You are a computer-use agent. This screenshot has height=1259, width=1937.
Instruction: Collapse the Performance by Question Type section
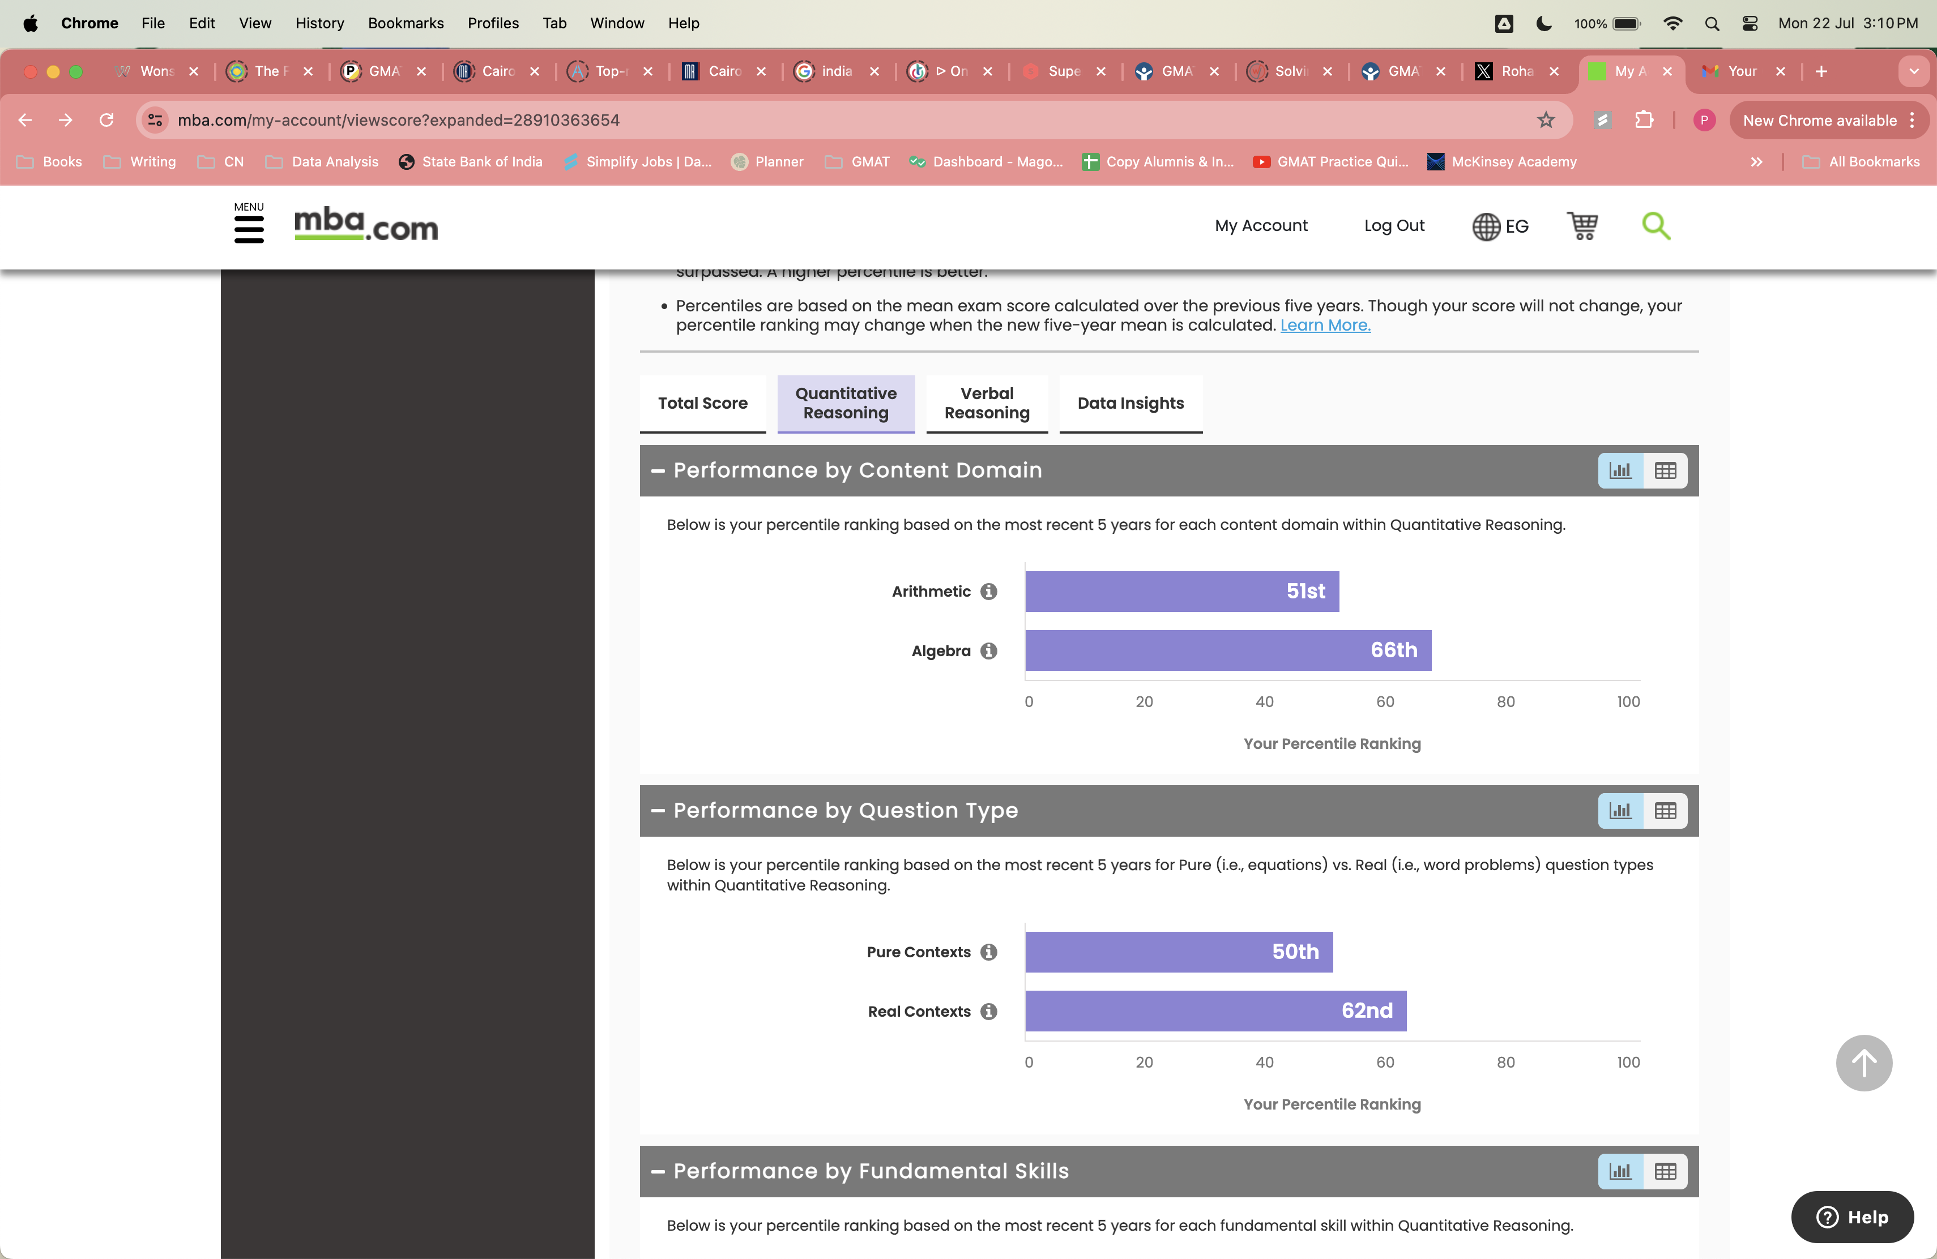pos(658,810)
